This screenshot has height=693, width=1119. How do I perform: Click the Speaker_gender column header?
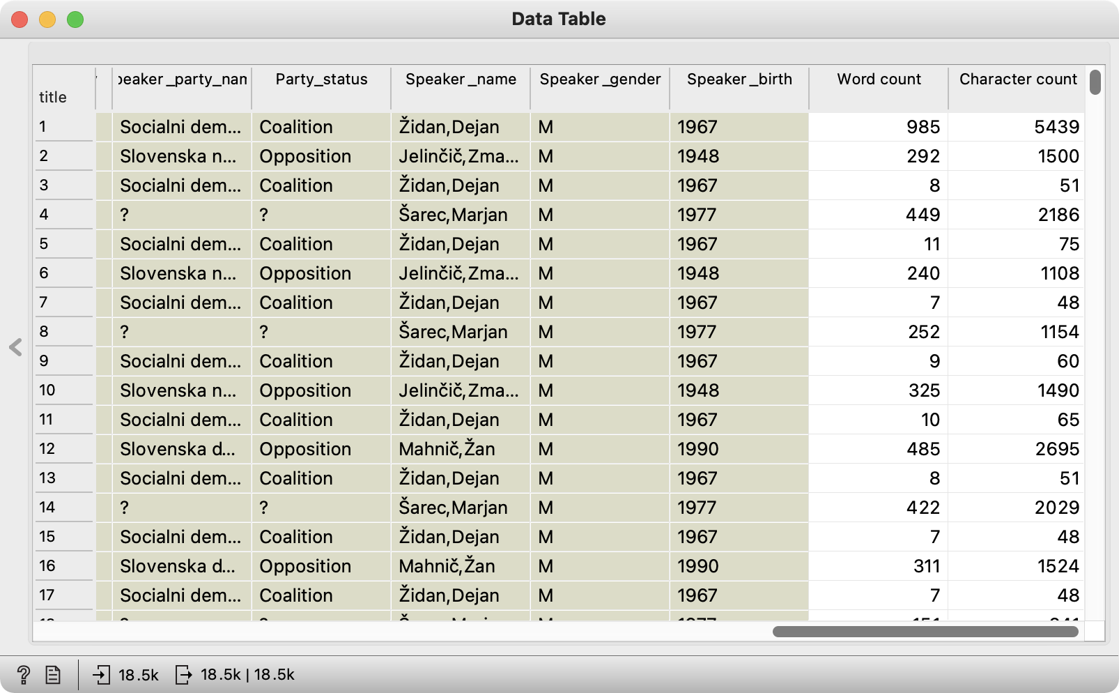click(x=600, y=79)
